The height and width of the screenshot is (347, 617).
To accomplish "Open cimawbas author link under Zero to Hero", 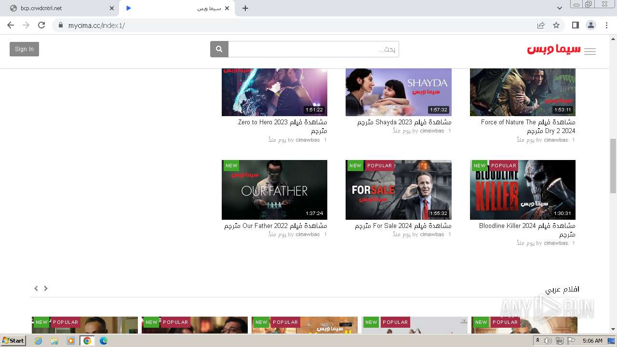I will [308, 140].
